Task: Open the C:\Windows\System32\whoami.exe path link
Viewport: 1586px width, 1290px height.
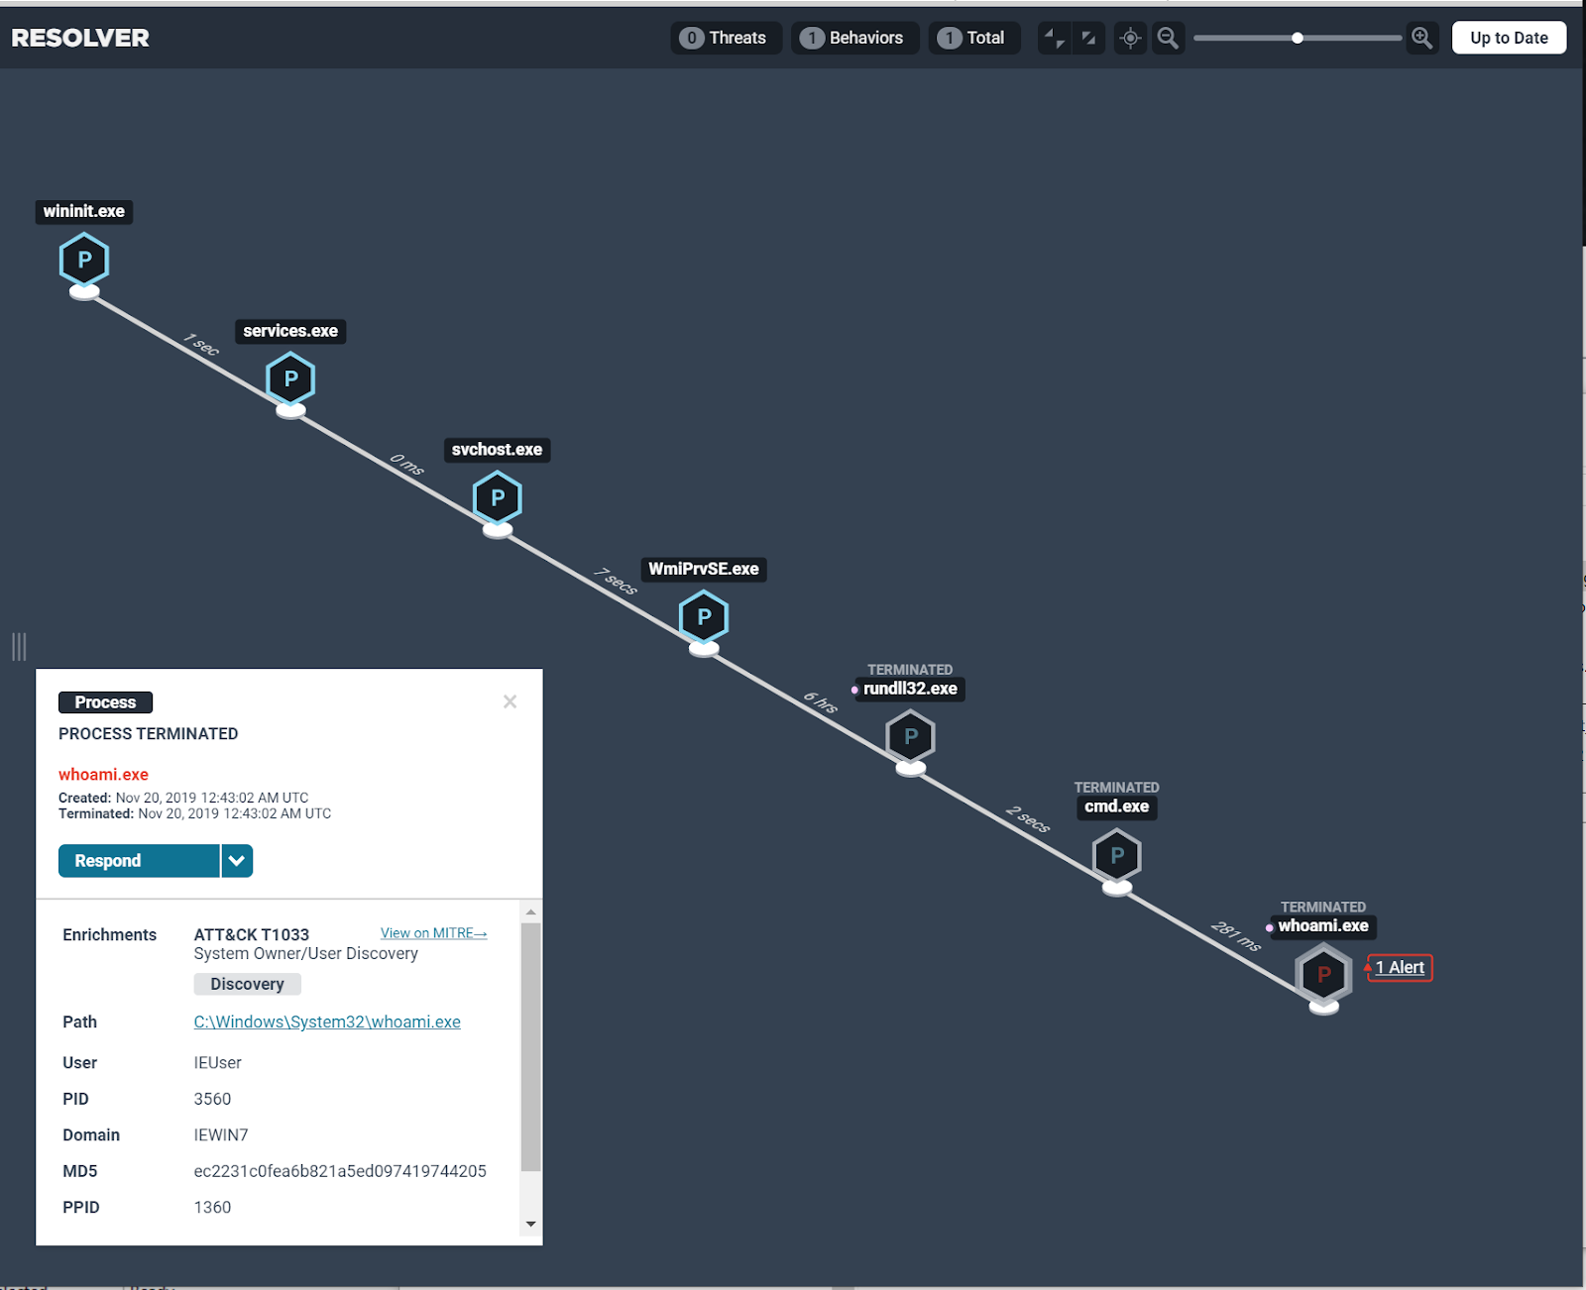Action: coord(327,1021)
